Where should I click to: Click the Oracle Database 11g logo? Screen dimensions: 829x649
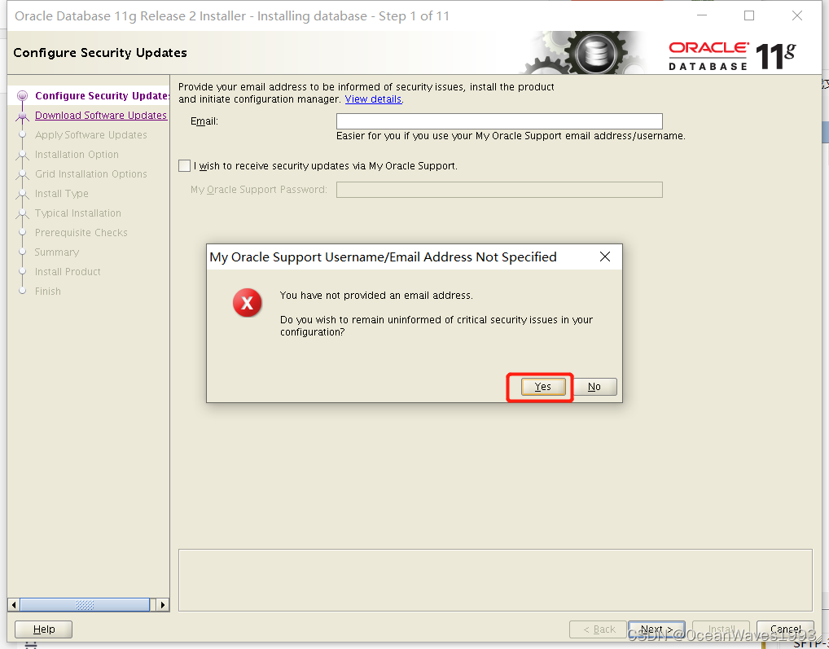pos(732,55)
